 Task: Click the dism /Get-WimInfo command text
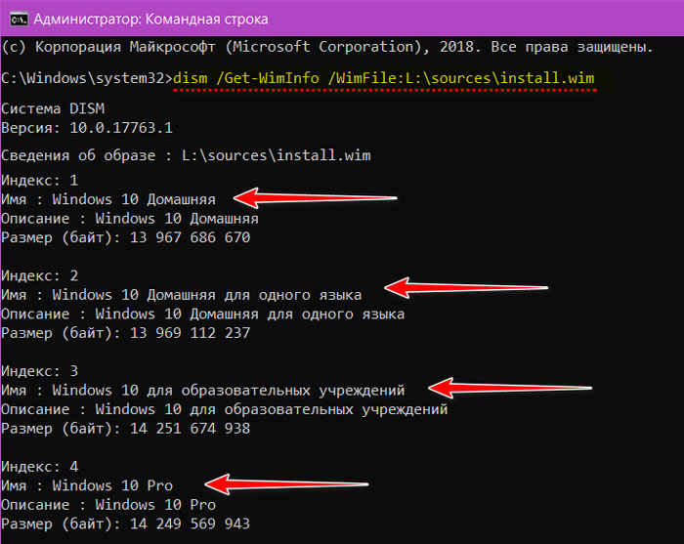tap(384, 78)
